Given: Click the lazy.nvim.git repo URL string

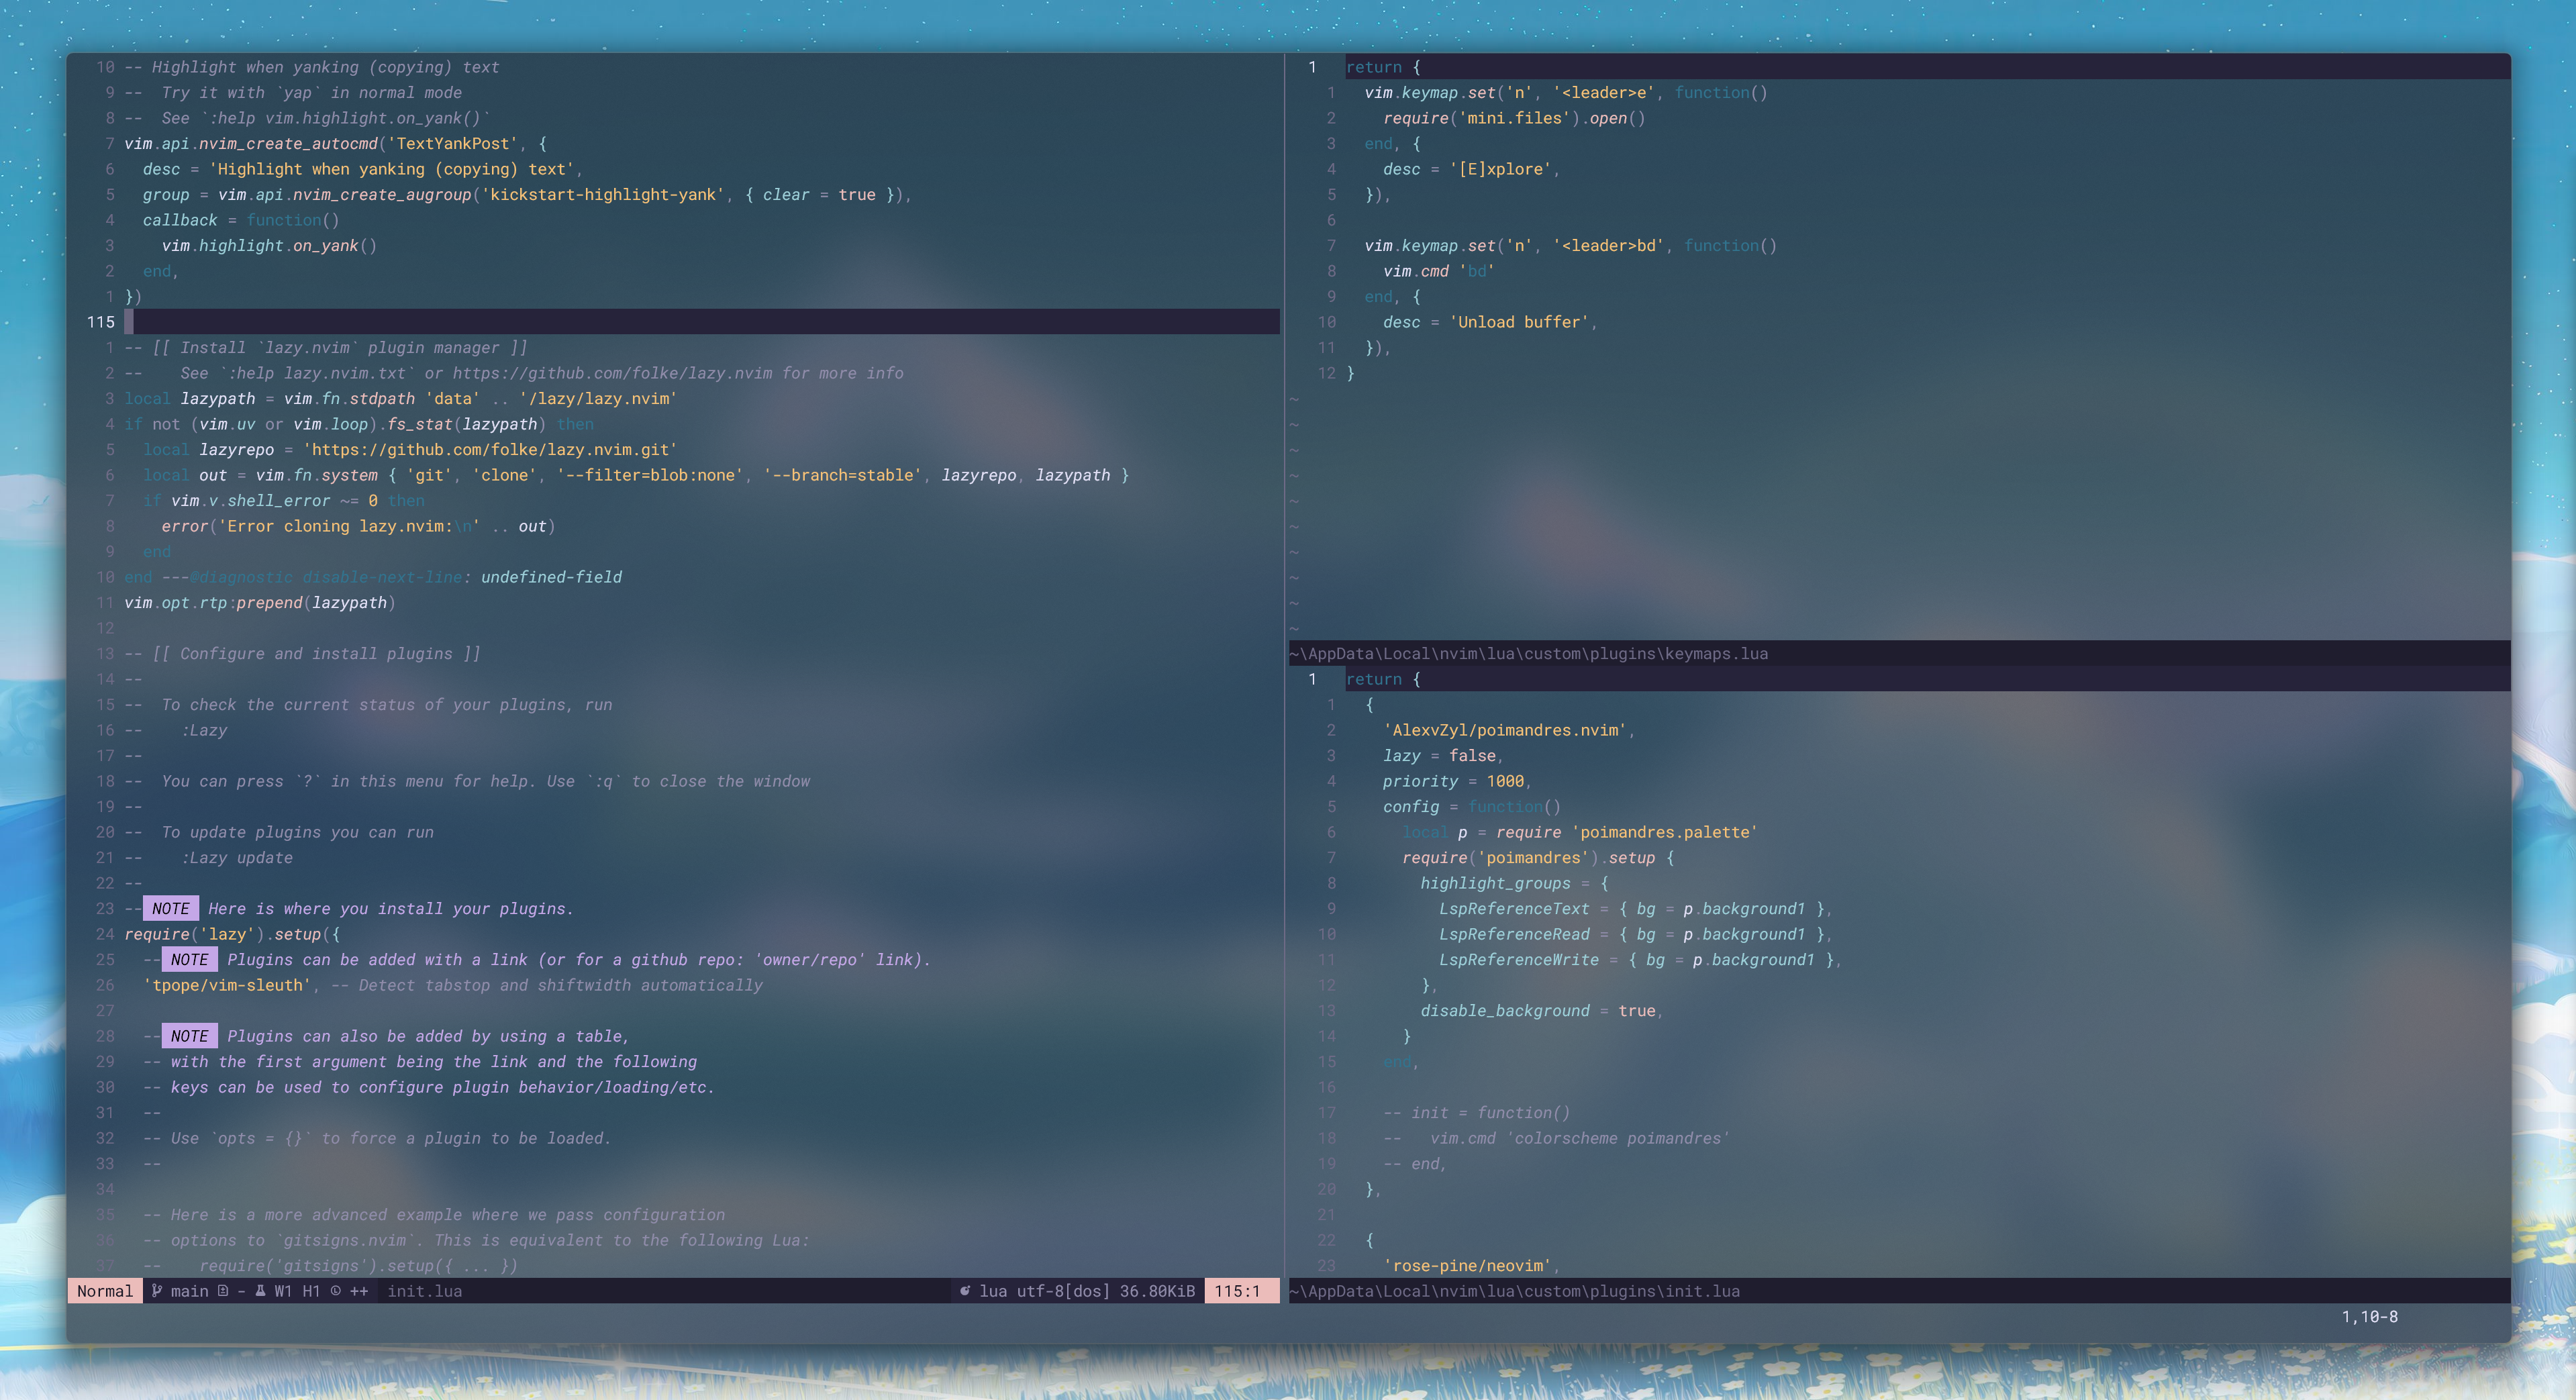Looking at the screenshot, I should pos(490,450).
